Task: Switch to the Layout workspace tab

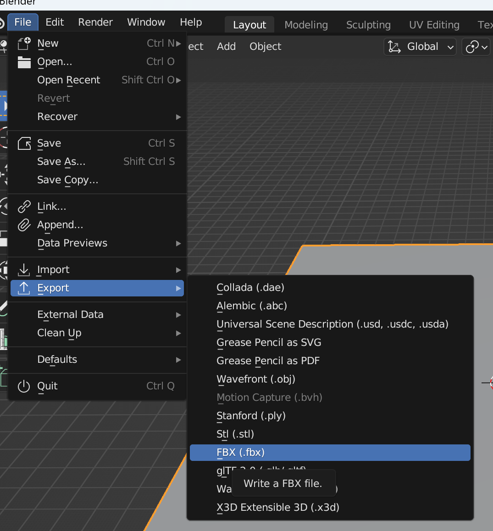Action: tap(249, 25)
